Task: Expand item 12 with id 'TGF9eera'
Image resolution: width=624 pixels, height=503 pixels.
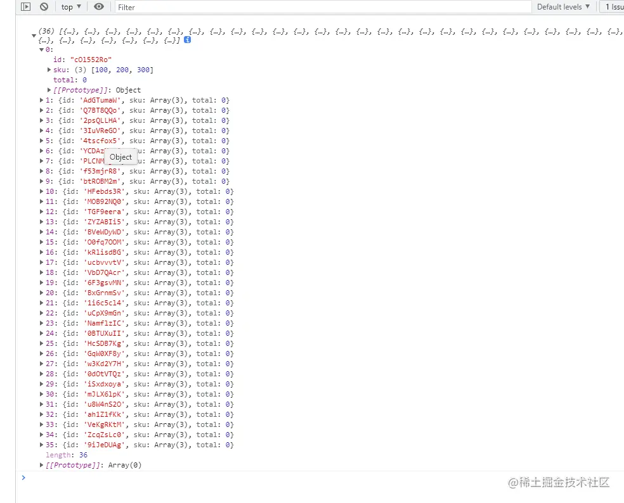Action: (41, 212)
